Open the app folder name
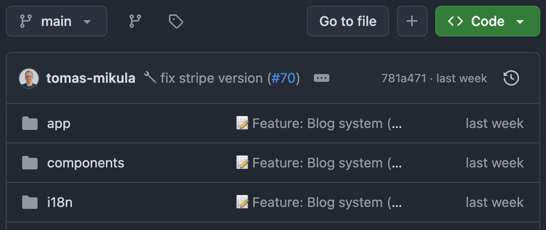Viewport: 546px width, 230px height. coord(59,124)
